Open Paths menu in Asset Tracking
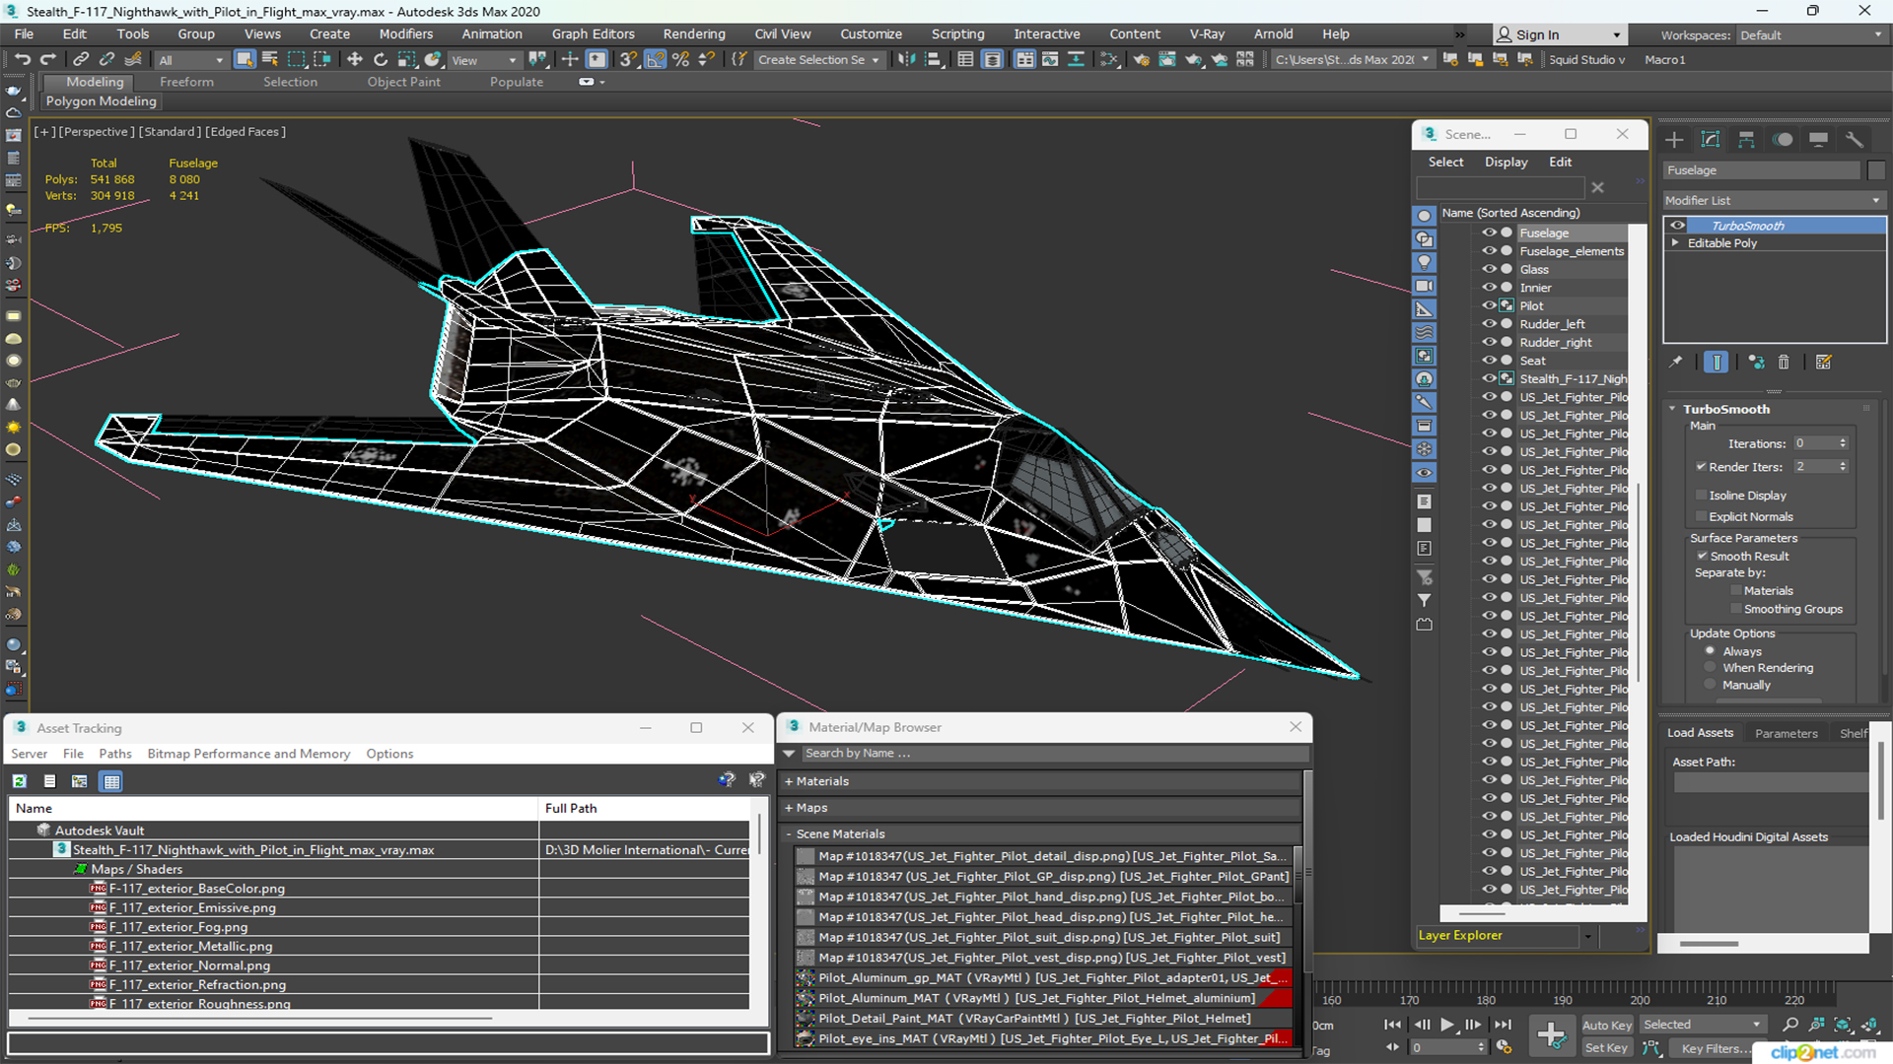The width and height of the screenshot is (1893, 1064). tap(115, 754)
